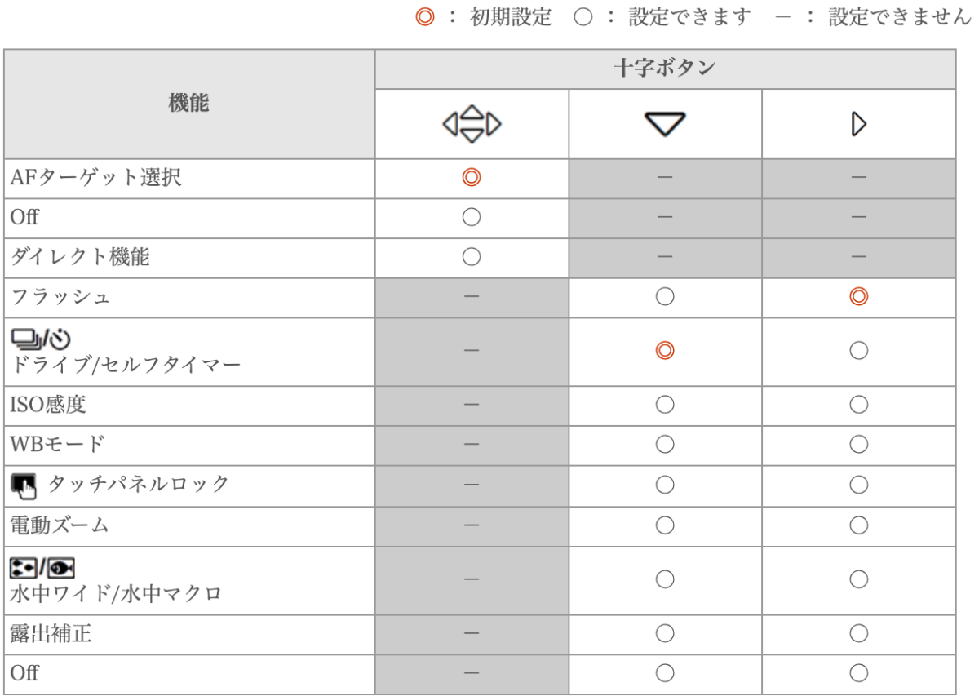Click the red default marker in フラッシュ row

[858, 297]
